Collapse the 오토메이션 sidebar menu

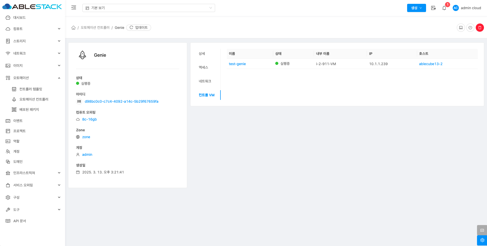[x=33, y=78]
